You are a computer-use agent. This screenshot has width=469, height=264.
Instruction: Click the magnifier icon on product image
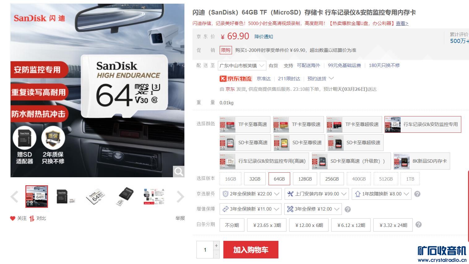tap(179, 171)
